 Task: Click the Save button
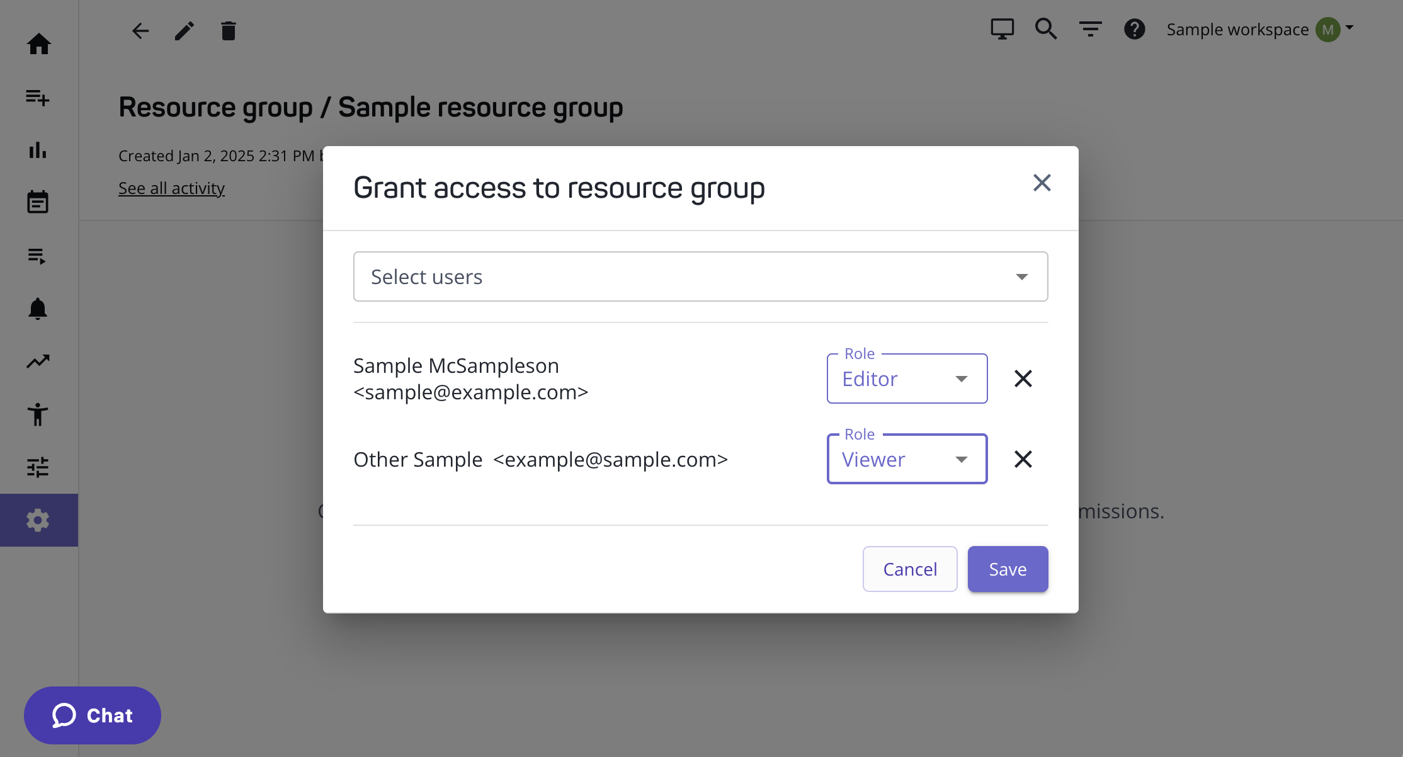pos(1008,569)
